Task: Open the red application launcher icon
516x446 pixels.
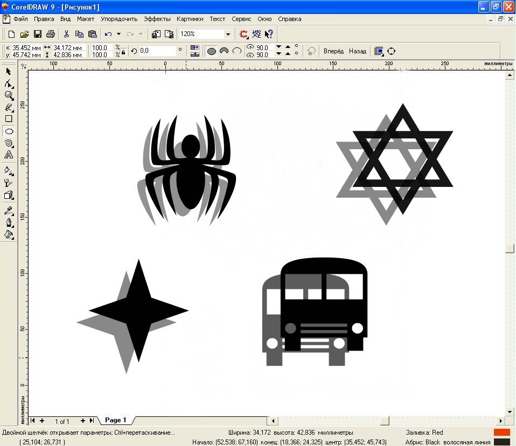Action: click(x=243, y=34)
